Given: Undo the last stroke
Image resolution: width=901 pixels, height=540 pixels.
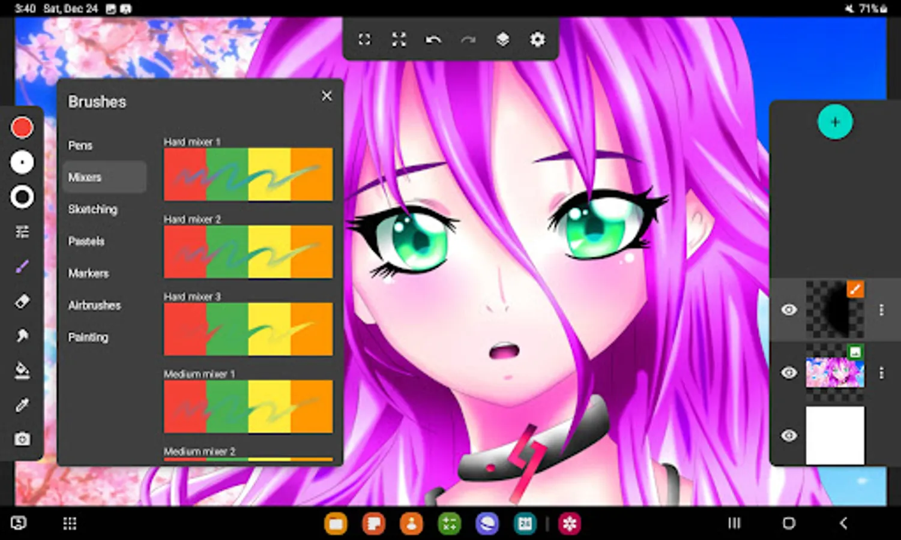Looking at the screenshot, I should (x=433, y=40).
